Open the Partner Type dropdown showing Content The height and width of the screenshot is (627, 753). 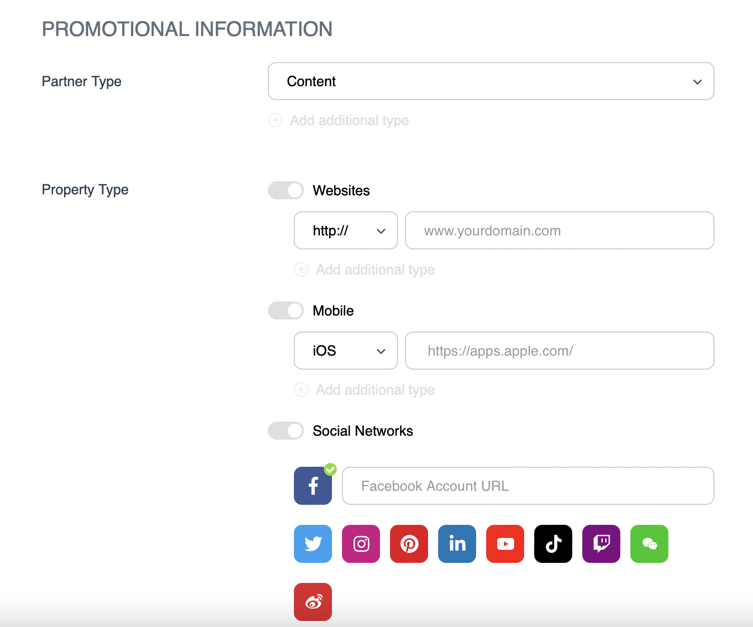(x=491, y=81)
